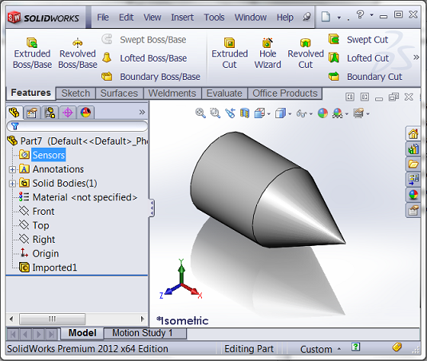Open the DisplayManager tab
Image resolution: width=427 pixels, height=361 pixels.
[x=85, y=113]
